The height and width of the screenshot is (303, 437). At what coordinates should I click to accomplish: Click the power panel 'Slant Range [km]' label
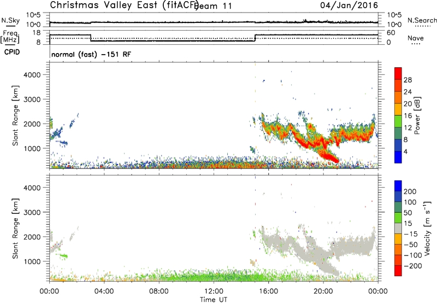click(x=15, y=115)
